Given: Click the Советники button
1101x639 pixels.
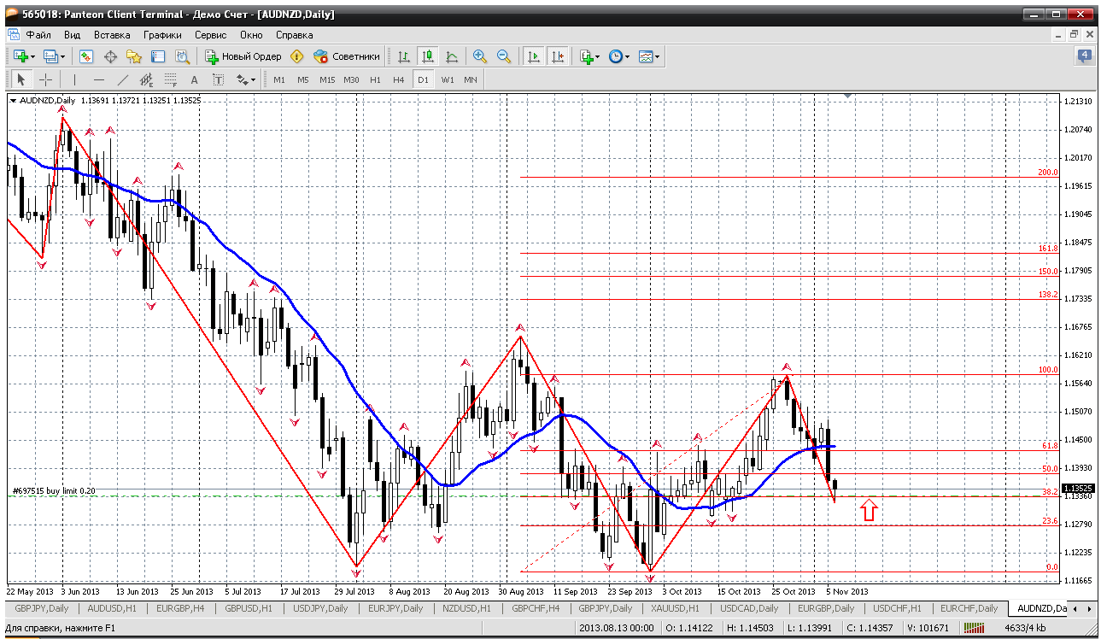Looking at the screenshot, I should (x=347, y=56).
